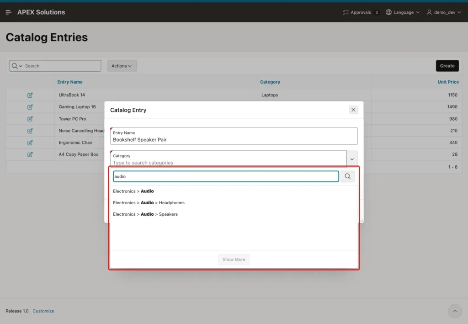
Task: Click the magnifier button in category popup
Action: tap(348, 176)
